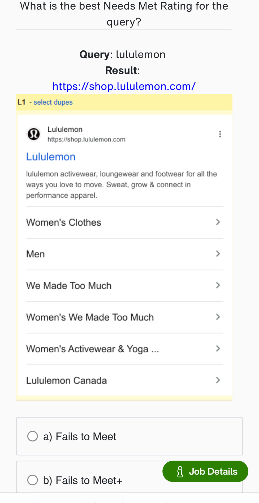Expand the Men sitelink chevron

click(218, 254)
